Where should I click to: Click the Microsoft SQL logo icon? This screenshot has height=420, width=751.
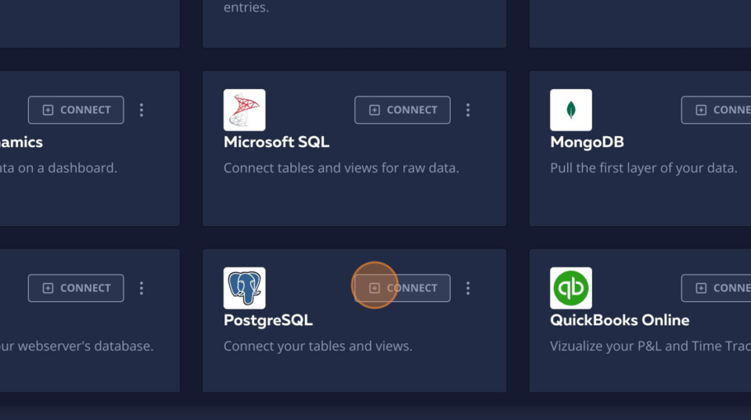[x=244, y=109]
